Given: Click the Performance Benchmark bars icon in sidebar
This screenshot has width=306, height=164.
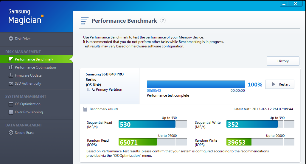Looking at the screenshot, I should tap(11, 59).
